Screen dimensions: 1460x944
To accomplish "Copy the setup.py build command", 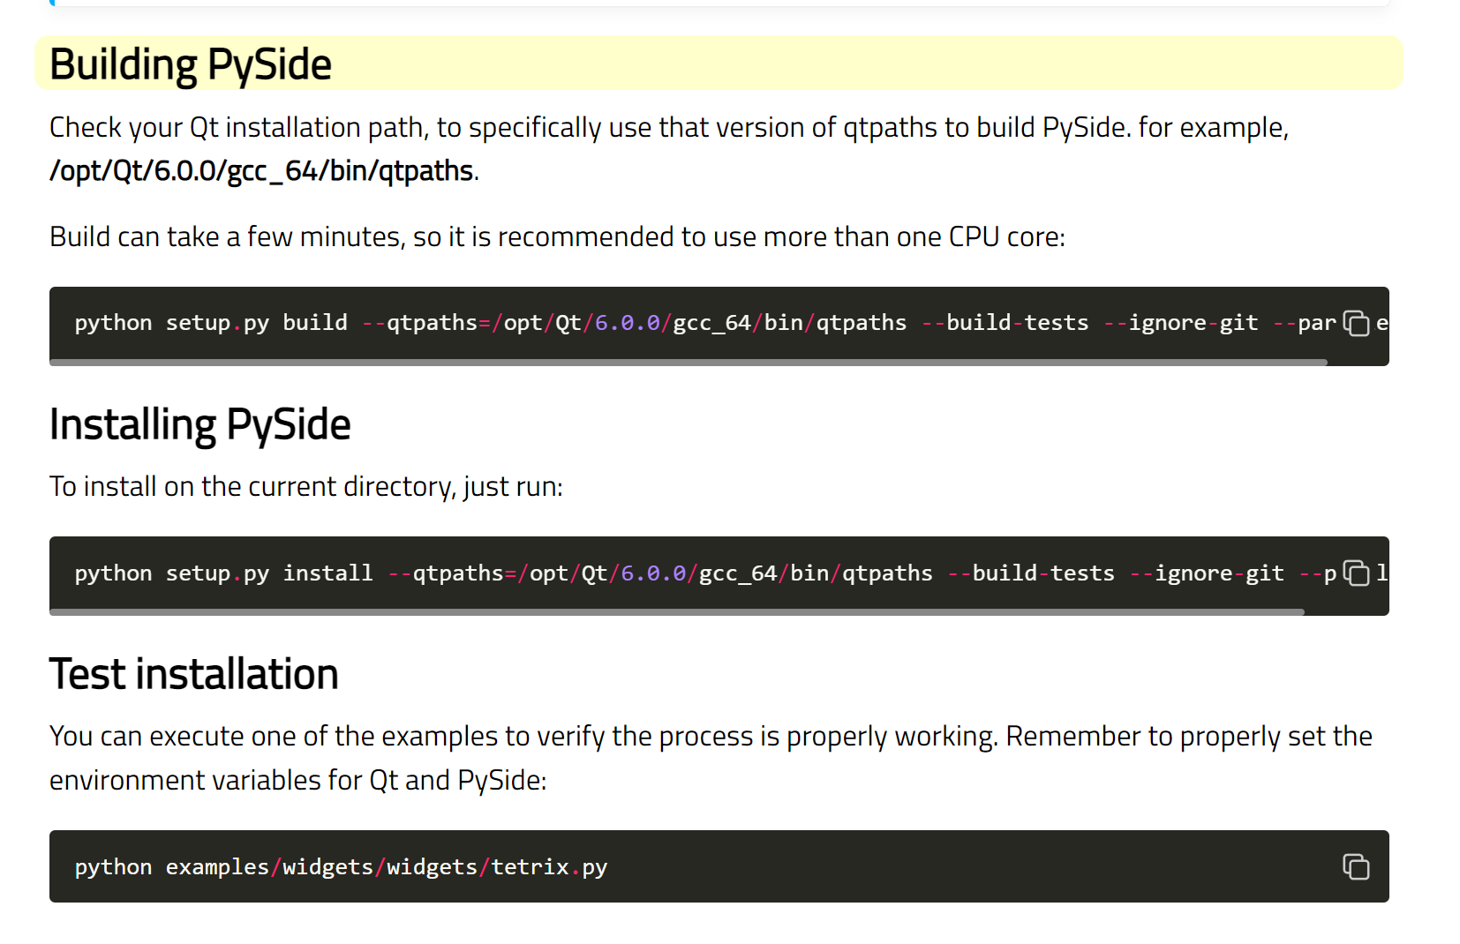I will click(1356, 324).
